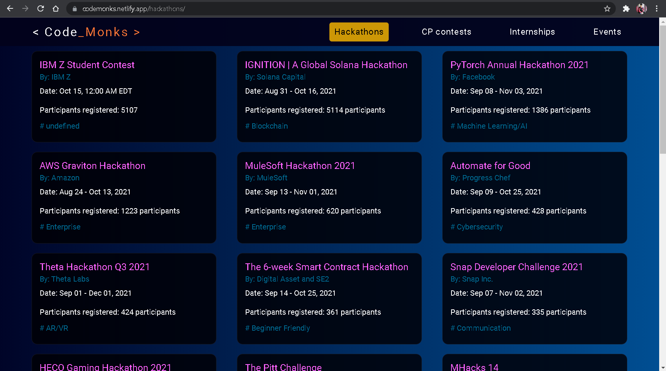666x371 pixels.
Task: Click the browser forward arrow
Action: tap(25, 8)
